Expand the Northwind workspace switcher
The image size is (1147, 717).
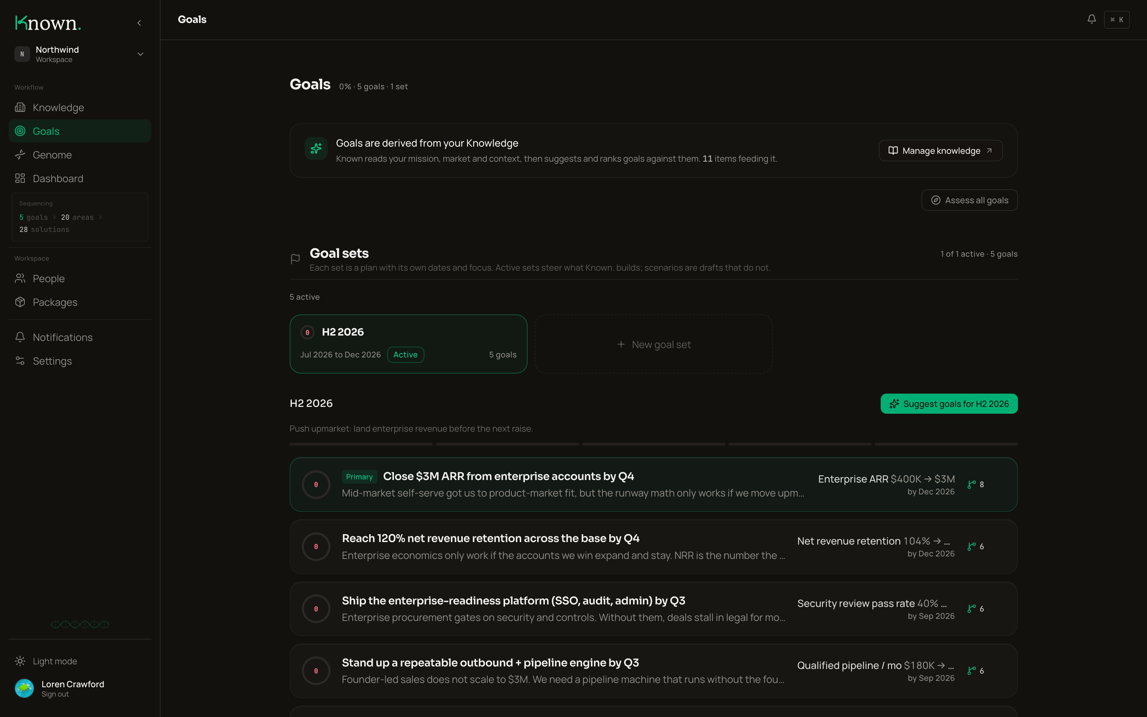click(80, 54)
